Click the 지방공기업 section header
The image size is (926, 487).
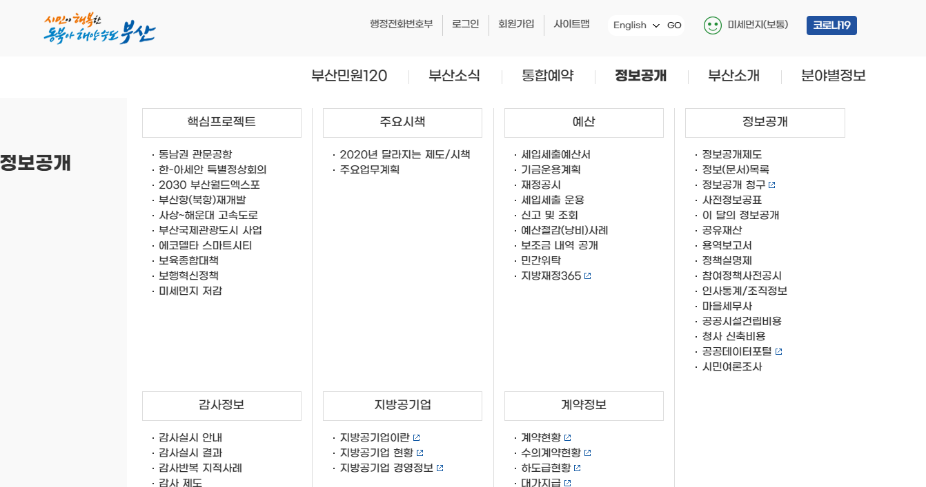pos(402,406)
